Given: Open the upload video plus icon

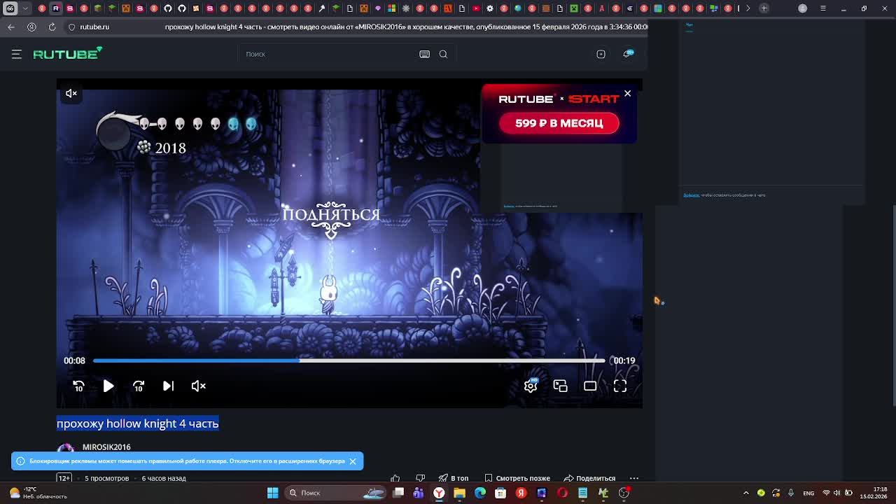Looking at the screenshot, I should click(601, 54).
